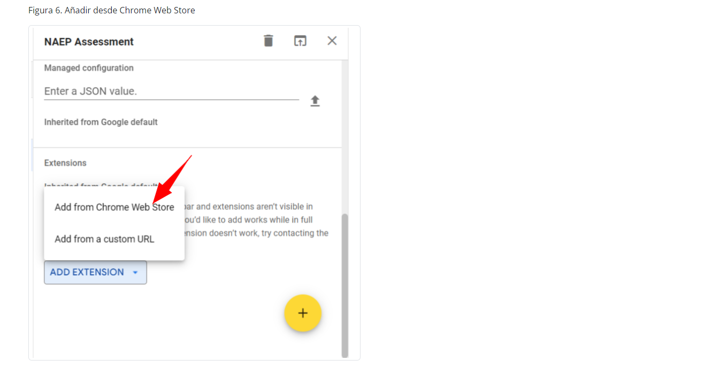Click the NAEP Assessment title
The width and height of the screenshot is (705, 368).
(89, 42)
